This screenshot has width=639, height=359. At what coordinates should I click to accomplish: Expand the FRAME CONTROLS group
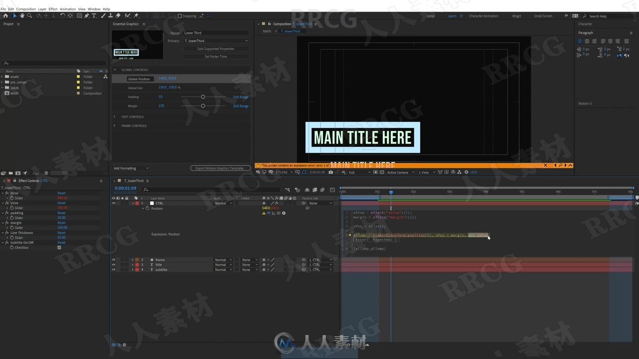click(114, 126)
